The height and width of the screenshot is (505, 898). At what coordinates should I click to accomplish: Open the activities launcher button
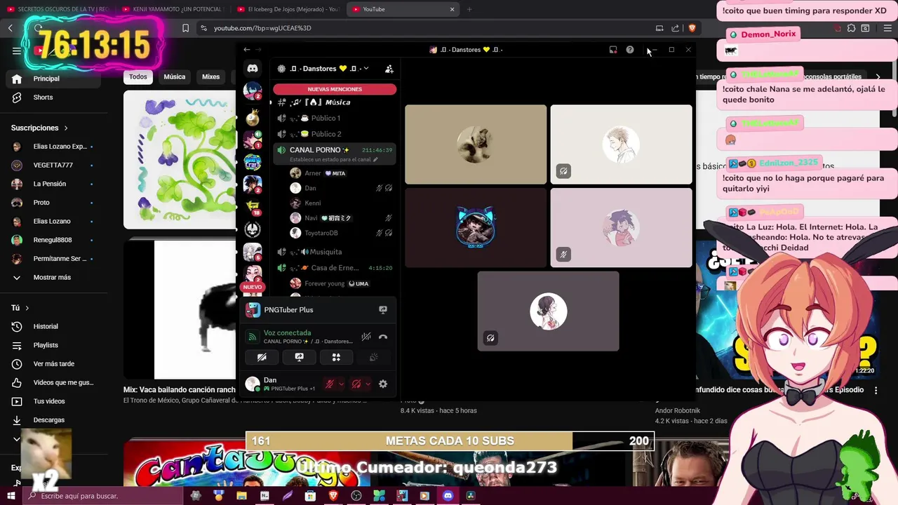coord(336,357)
